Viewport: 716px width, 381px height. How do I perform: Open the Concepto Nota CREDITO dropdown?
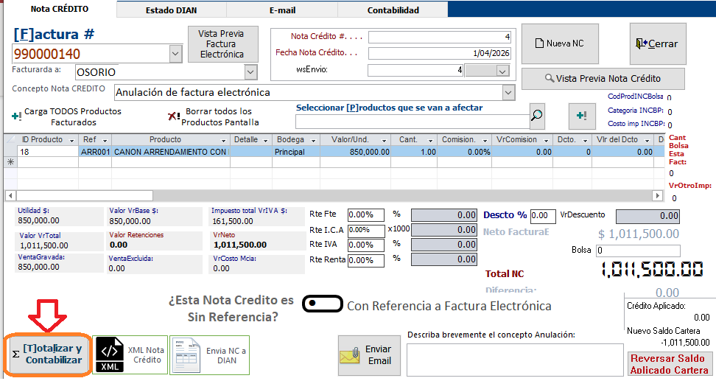508,92
